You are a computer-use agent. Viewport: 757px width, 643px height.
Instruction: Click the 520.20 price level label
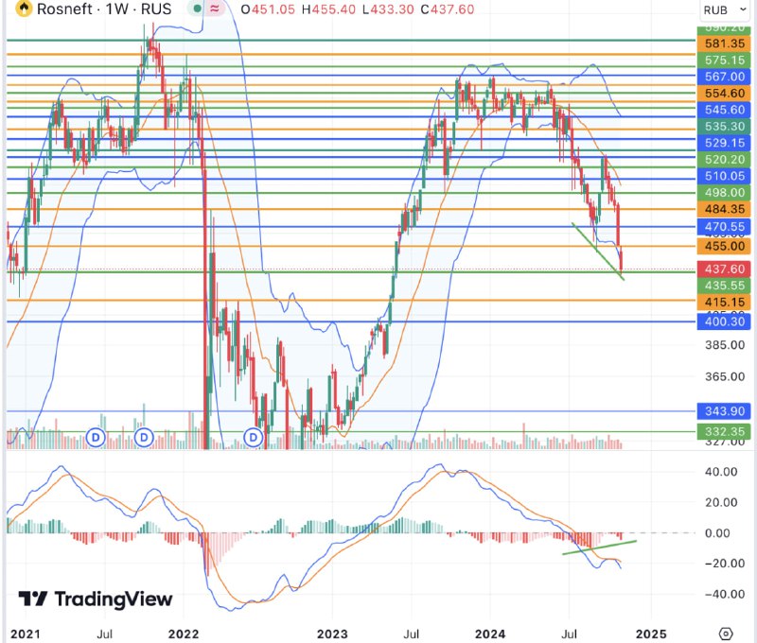724,159
